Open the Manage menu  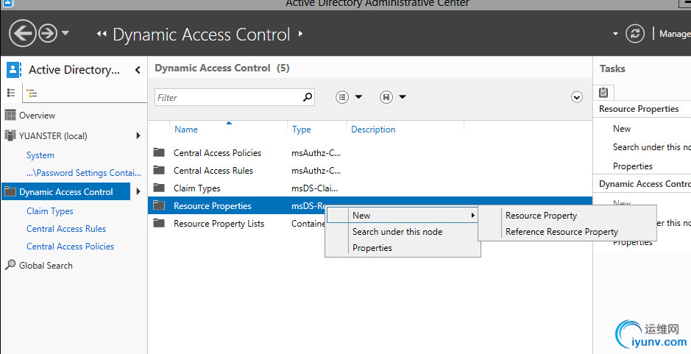tap(675, 34)
